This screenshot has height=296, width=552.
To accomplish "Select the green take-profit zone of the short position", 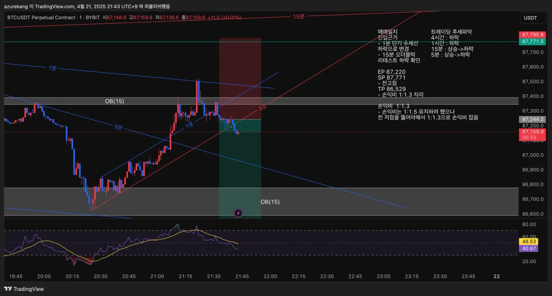I will 240,168.
